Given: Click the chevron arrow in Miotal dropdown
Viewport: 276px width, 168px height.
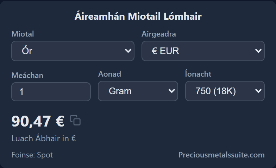Looking at the screenshot, I should click(128, 51).
